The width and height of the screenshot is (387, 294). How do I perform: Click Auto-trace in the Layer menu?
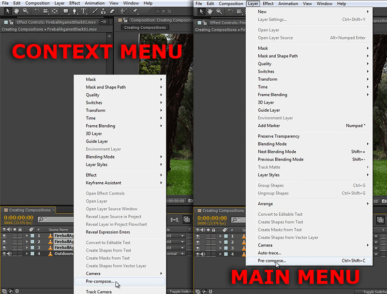coord(309,253)
